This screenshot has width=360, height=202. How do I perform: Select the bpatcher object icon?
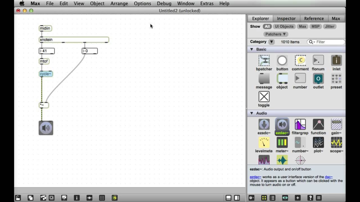point(264,60)
